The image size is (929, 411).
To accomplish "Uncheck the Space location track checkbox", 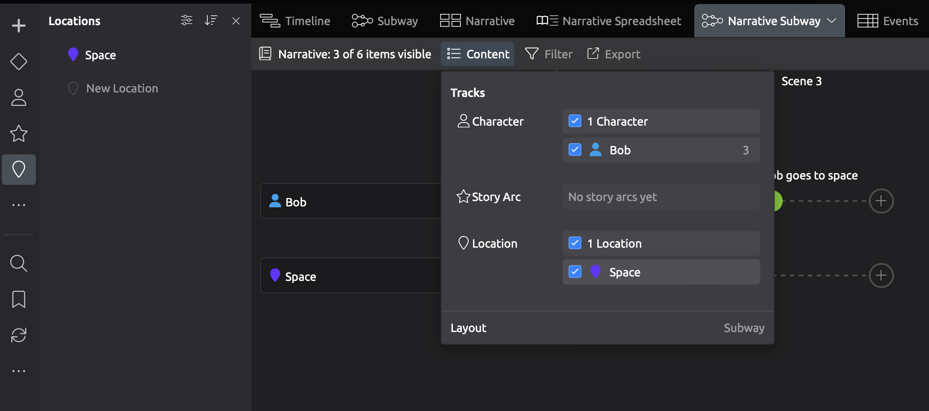I will [574, 272].
